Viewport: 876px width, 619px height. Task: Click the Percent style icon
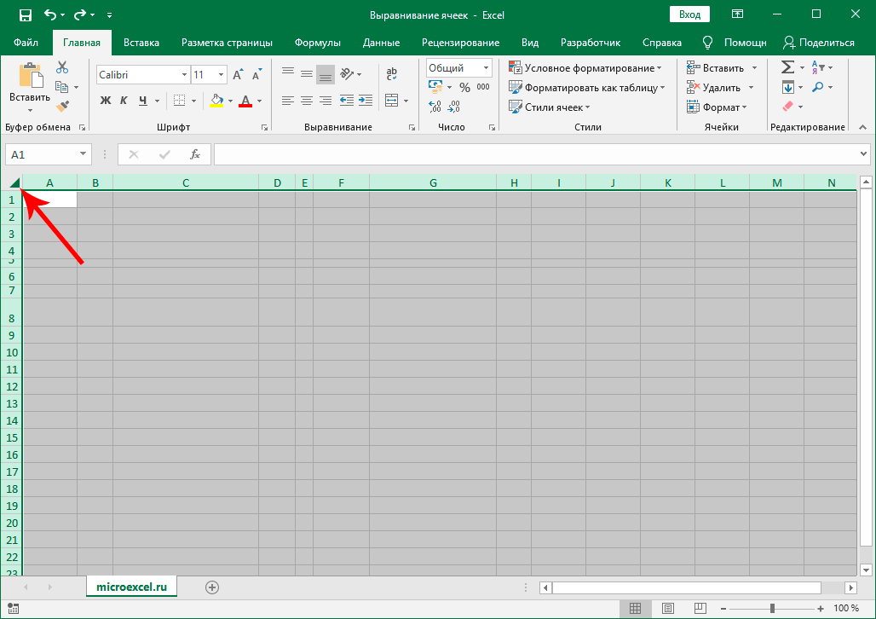pyautogui.click(x=464, y=87)
